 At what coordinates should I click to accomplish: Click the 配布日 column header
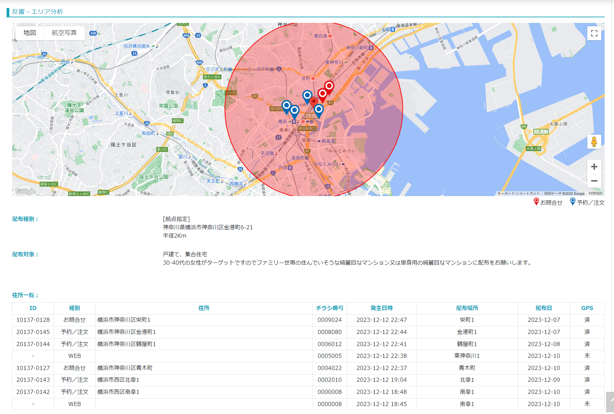click(x=544, y=308)
